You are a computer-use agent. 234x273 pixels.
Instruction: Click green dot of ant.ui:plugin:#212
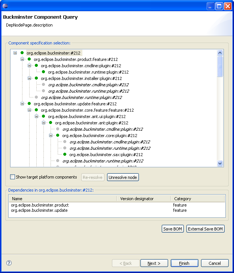pyautogui.click(x=43, y=116)
